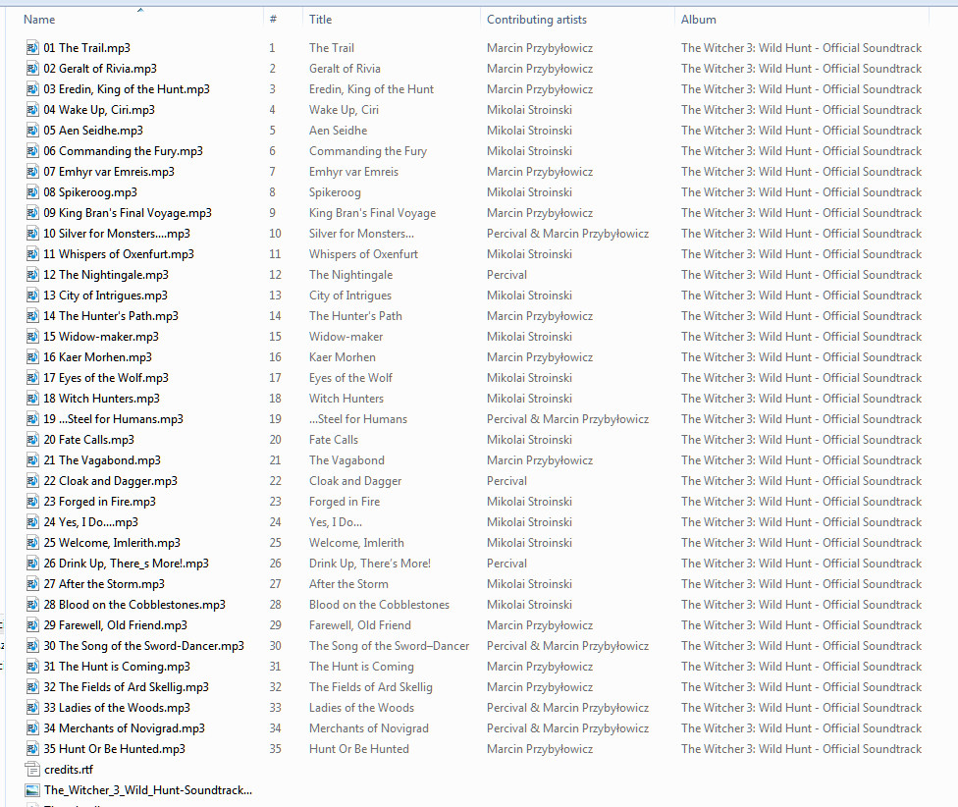Click the sort arrow above the Name column
The image size is (958, 807).
(x=140, y=10)
